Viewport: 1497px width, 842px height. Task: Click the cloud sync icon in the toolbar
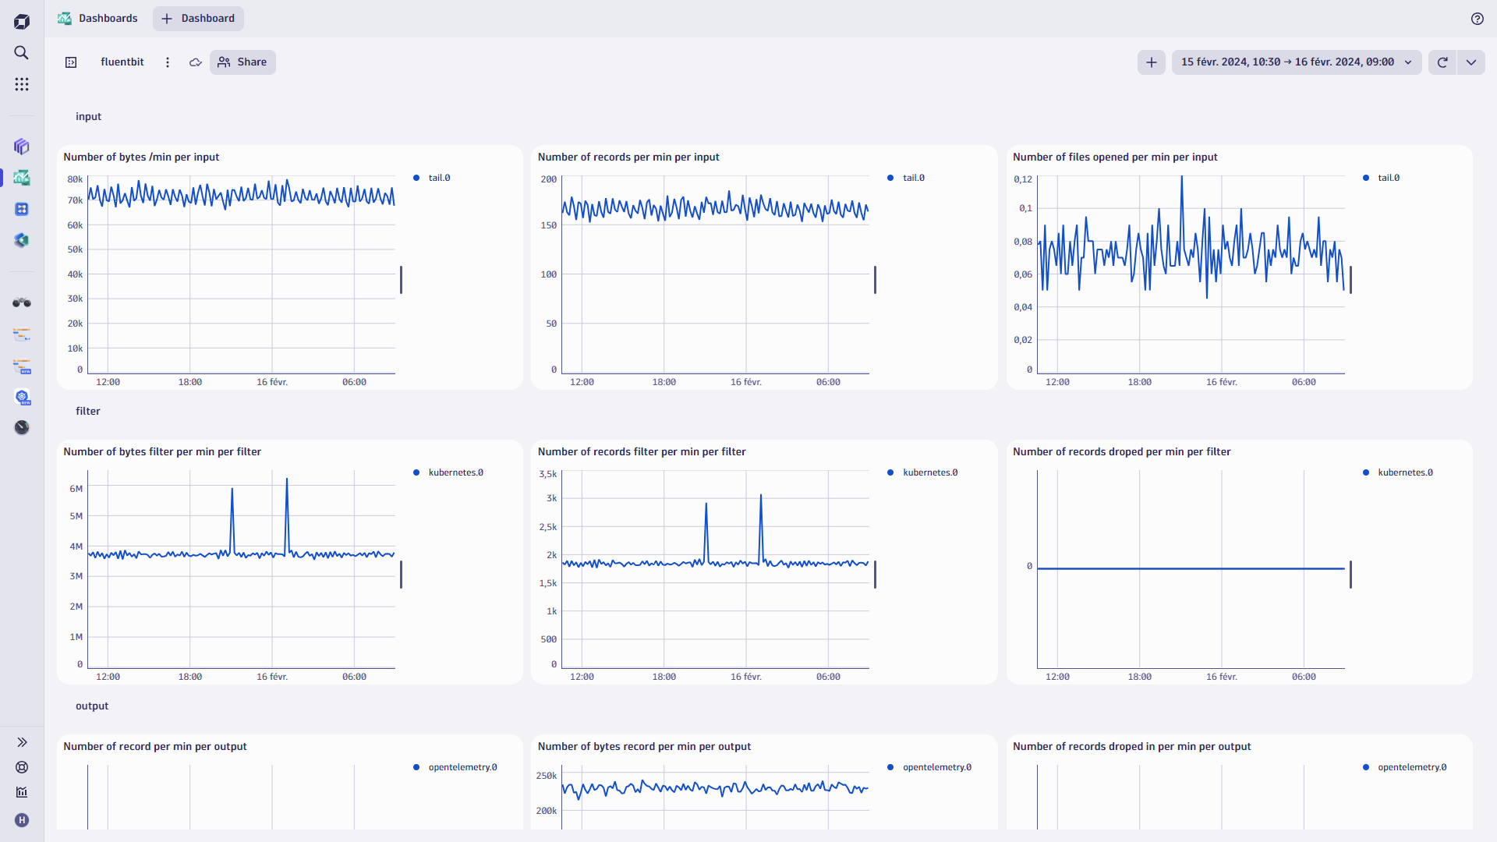[x=195, y=62]
